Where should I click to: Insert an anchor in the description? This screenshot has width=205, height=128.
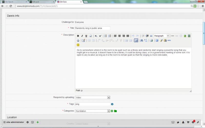(78, 40)
